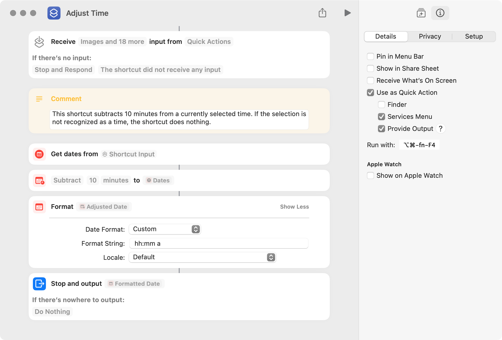Click the Subtract date action icon
This screenshot has width=502, height=340.
pyautogui.click(x=39, y=181)
